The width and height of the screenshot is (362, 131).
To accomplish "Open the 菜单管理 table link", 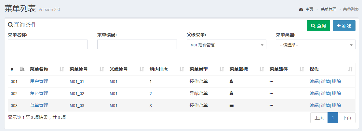I will [39, 105].
